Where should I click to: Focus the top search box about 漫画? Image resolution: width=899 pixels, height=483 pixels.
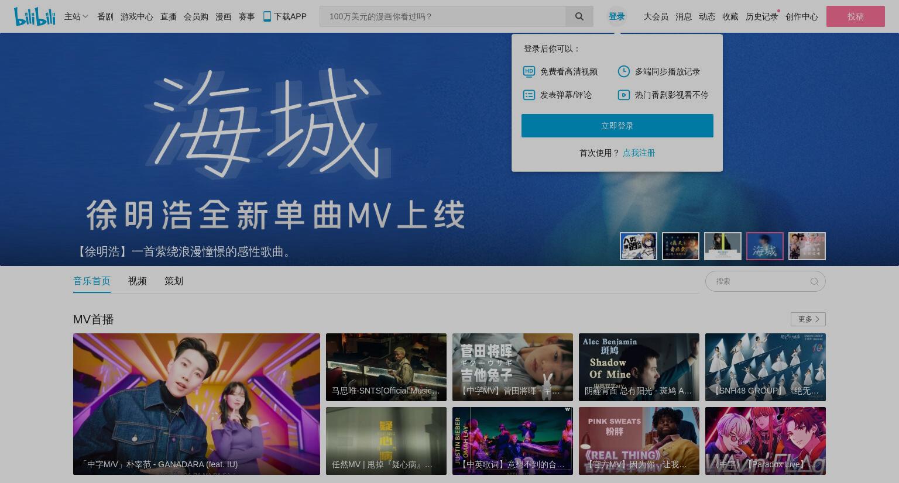[x=442, y=16]
